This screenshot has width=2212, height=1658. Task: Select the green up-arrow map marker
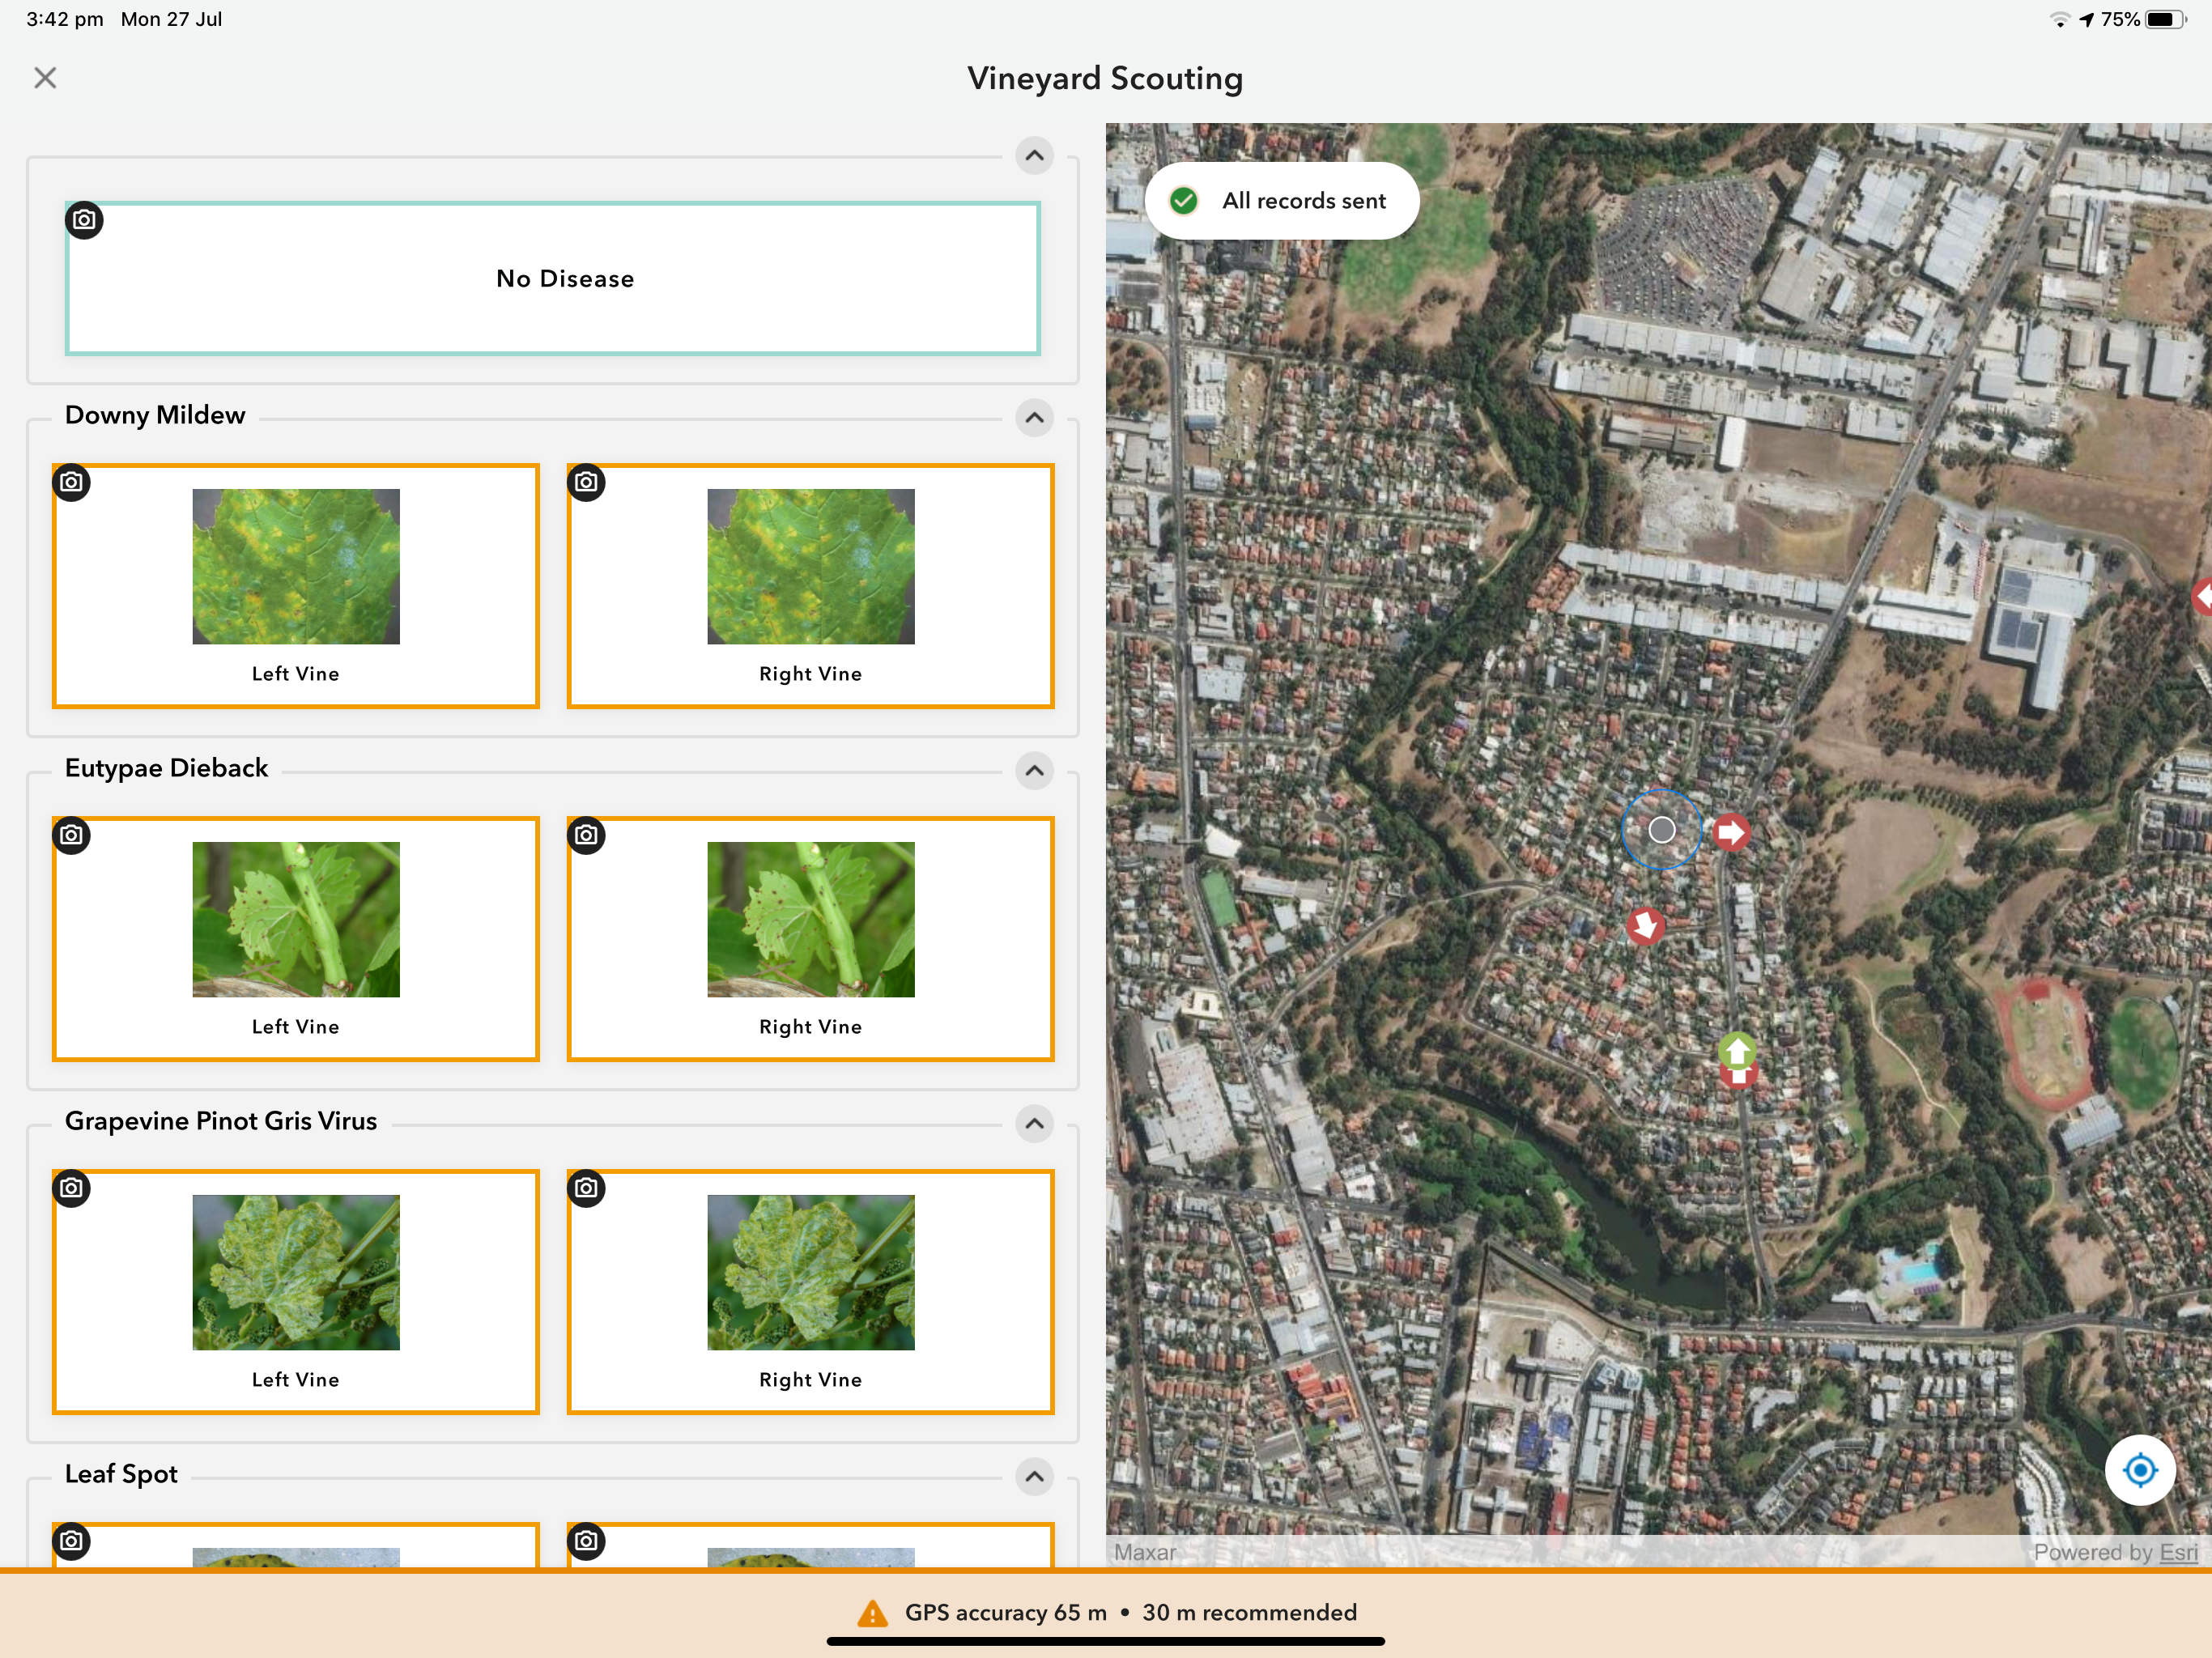tap(1738, 1052)
